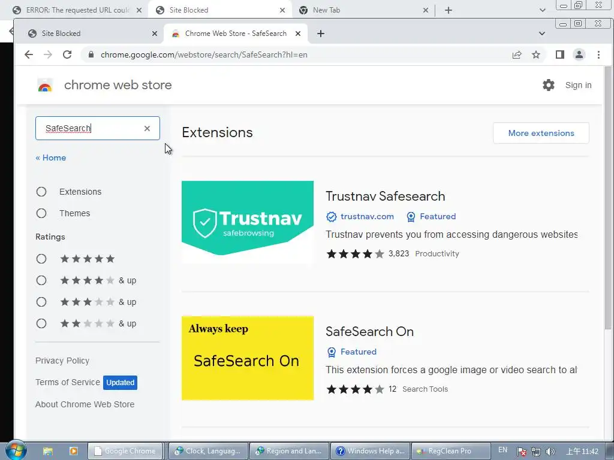This screenshot has width=614, height=460.
Task: Click the yellow SafeSearch On thumbnail
Action: (248, 358)
